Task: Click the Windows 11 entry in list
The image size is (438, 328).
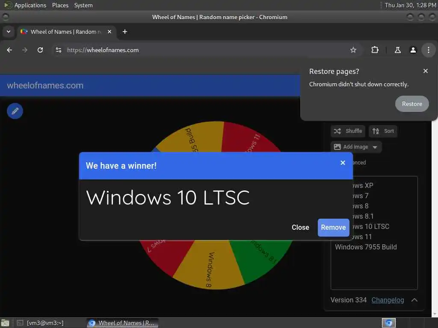Action: click(x=362, y=237)
